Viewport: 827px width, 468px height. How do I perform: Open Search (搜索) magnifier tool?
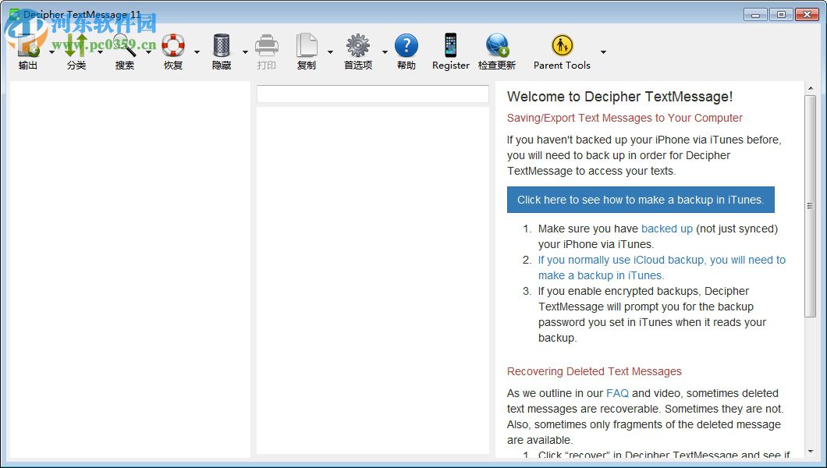pyautogui.click(x=125, y=47)
